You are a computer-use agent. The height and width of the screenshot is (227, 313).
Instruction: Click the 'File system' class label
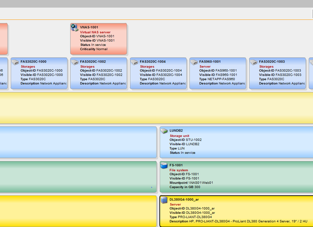178,170
